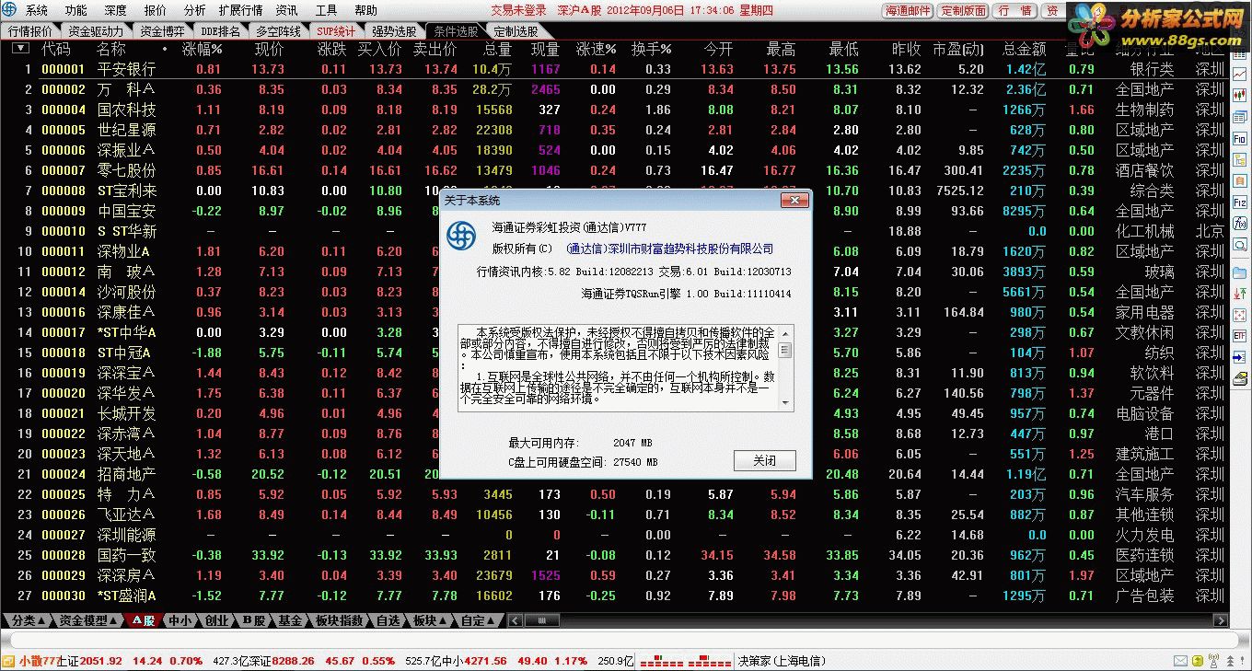The width and height of the screenshot is (1252, 671).
Task: Click the application logo in title bar
Action: [11, 10]
